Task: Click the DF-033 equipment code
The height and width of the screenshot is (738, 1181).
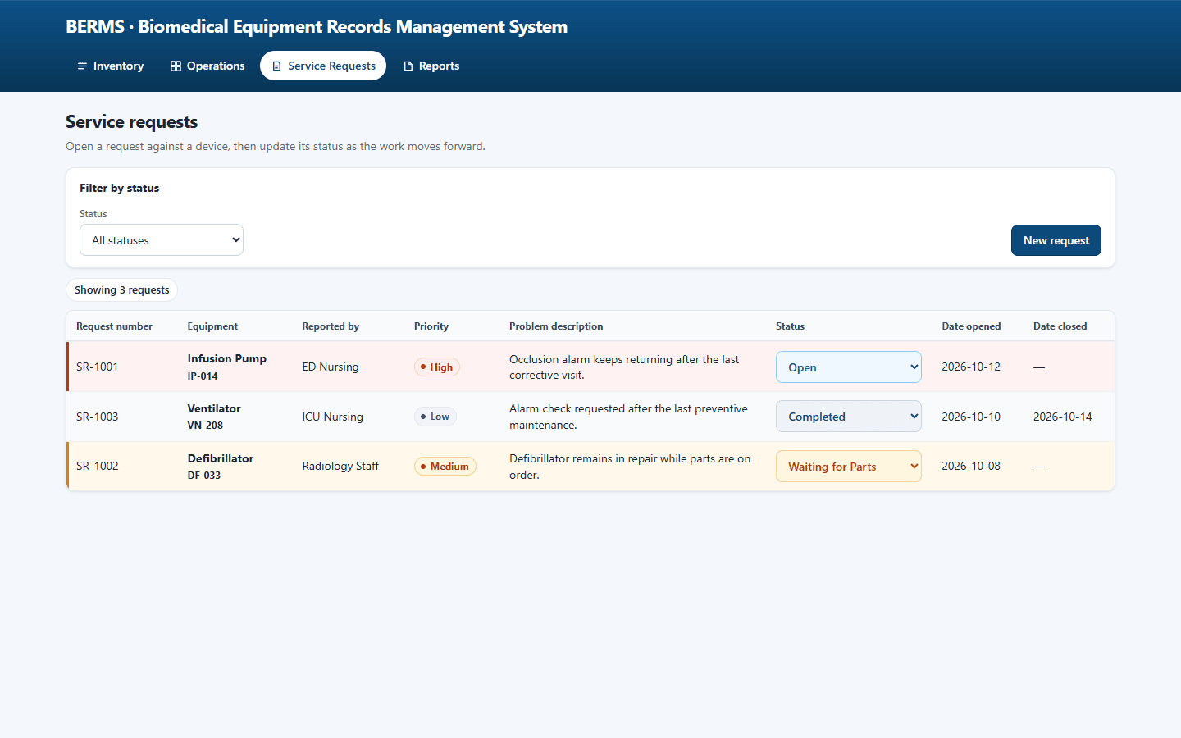Action: pyautogui.click(x=204, y=476)
